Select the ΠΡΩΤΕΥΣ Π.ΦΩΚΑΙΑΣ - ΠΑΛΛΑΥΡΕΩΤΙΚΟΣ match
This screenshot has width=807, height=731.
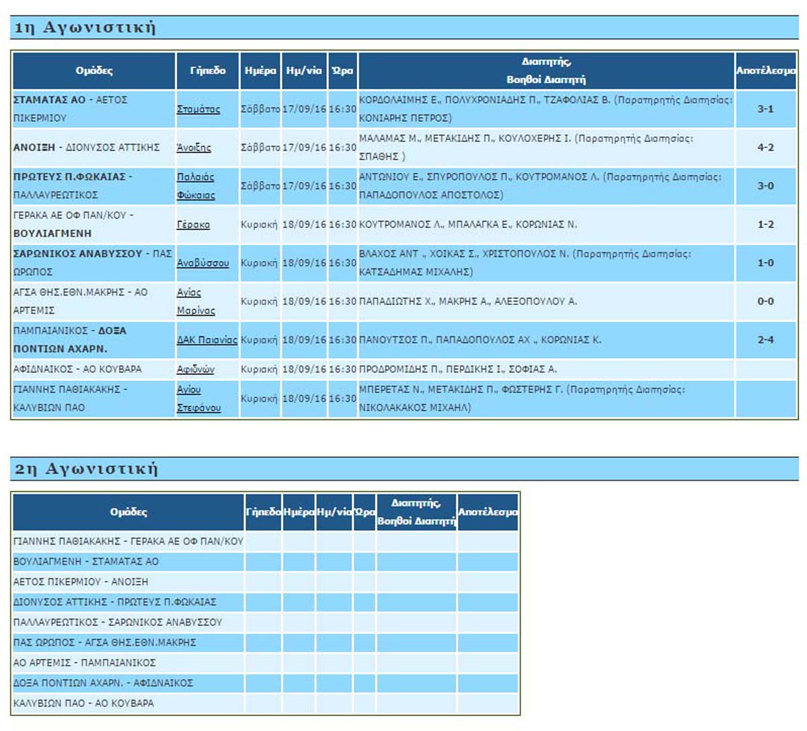(x=94, y=186)
